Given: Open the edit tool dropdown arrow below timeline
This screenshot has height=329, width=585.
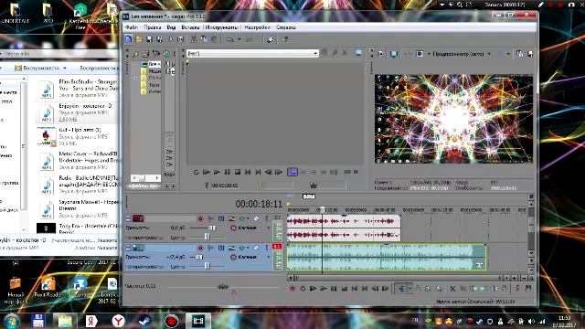Looking at the screenshot, I should tap(409, 289).
